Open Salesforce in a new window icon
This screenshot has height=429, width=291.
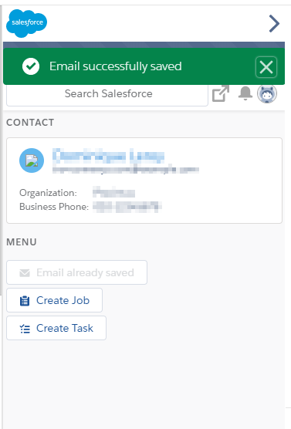[221, 93]
